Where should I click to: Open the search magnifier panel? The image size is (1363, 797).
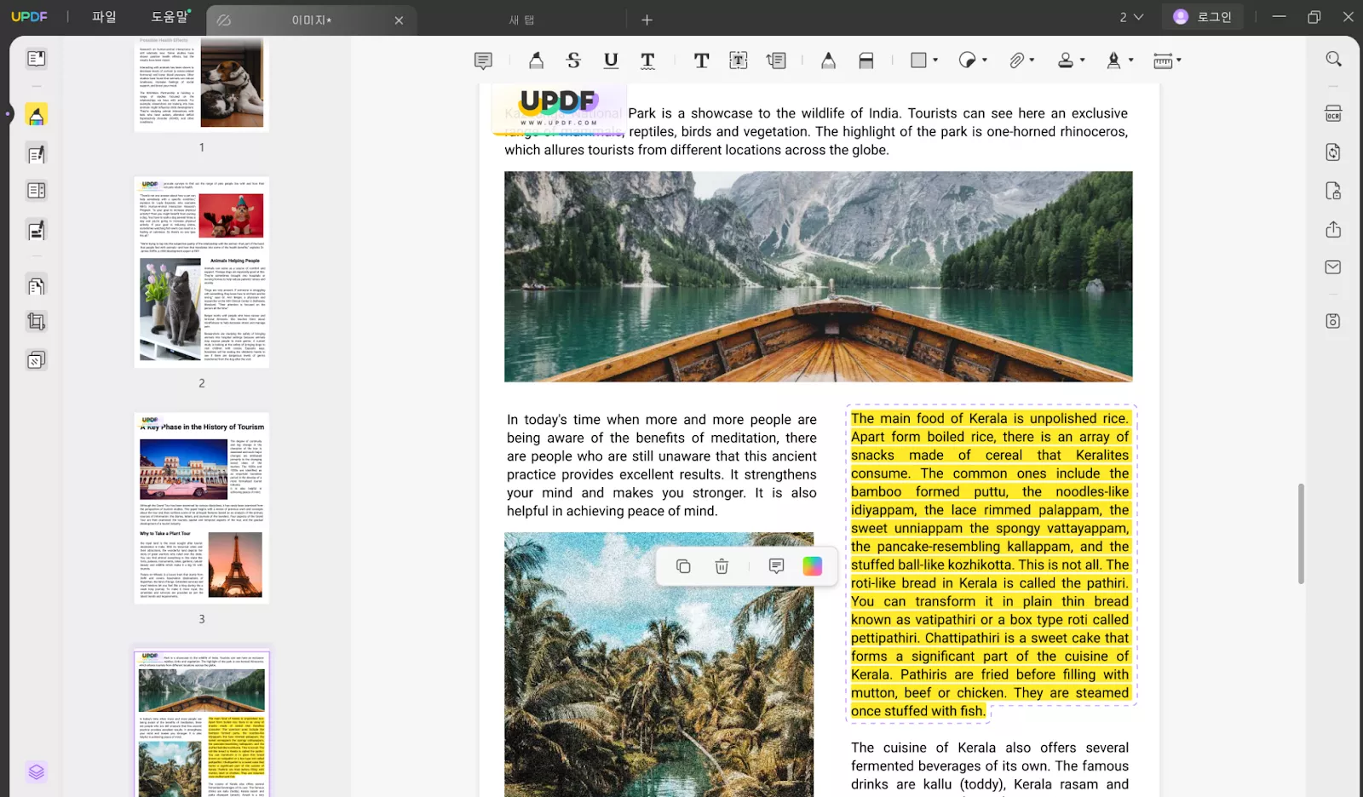(x=1333, y=59)
